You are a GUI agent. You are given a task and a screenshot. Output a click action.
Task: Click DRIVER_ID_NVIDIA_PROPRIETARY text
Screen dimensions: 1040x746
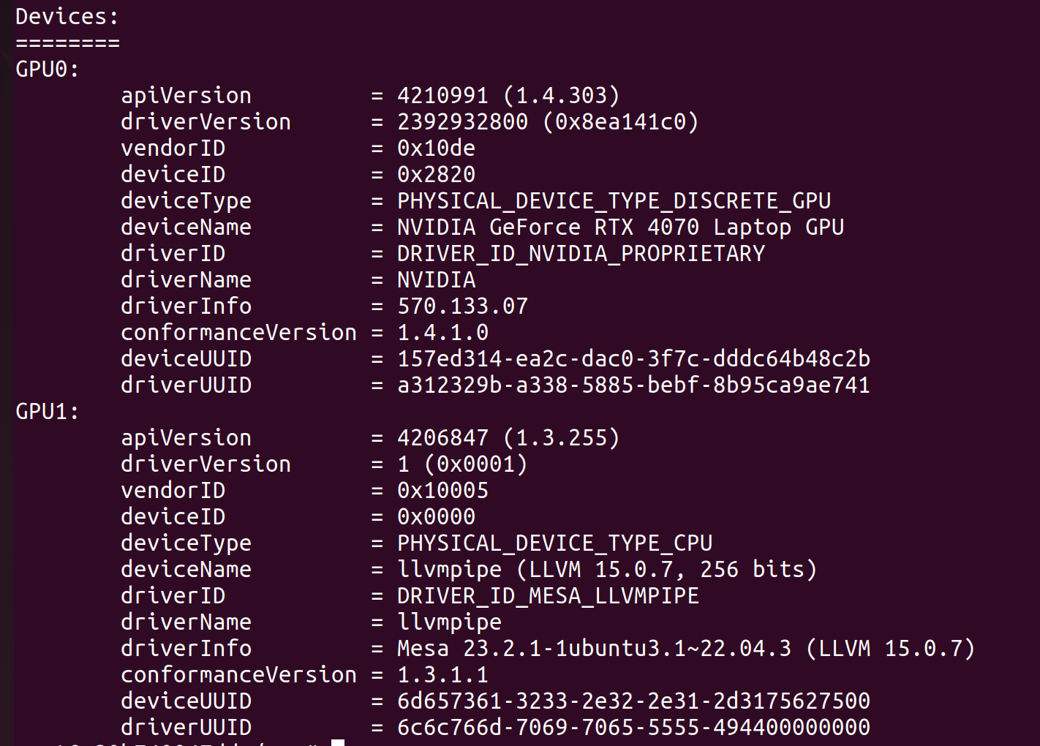(581, 253)
